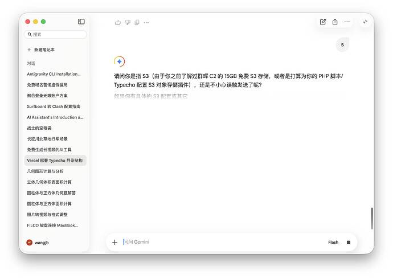This screenshot has height=279, width=393.
Task: Click the green zoom window button
Action: pyautogui.click(x=43, y=22)
